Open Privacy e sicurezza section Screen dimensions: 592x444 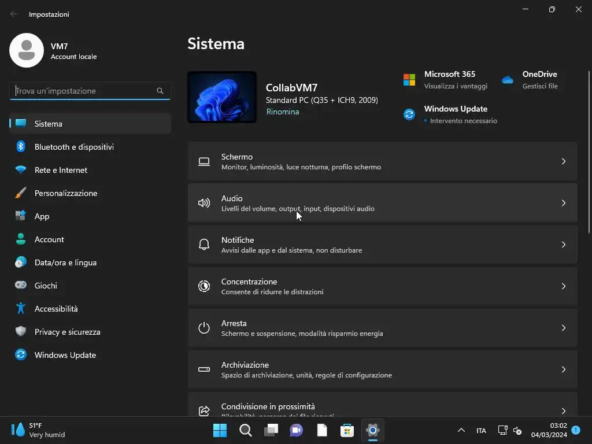click(x=90, y=332)
